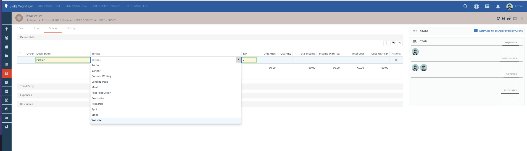Image resolution: width=527 pixels, height=151 pixels.
Task: Switch to the History tab
Action: (x=71, y=28)
